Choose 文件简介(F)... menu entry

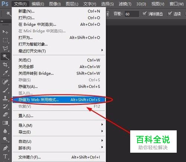(x=59, y=157)
